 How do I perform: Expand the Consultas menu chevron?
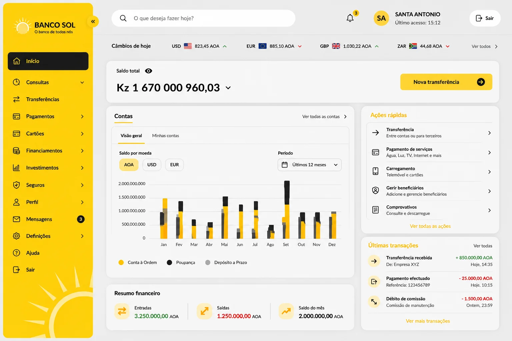[x=82, y=82]
